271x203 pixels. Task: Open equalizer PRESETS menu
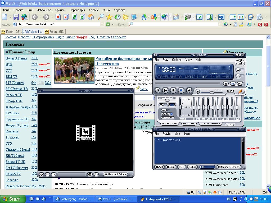(168, 118)
